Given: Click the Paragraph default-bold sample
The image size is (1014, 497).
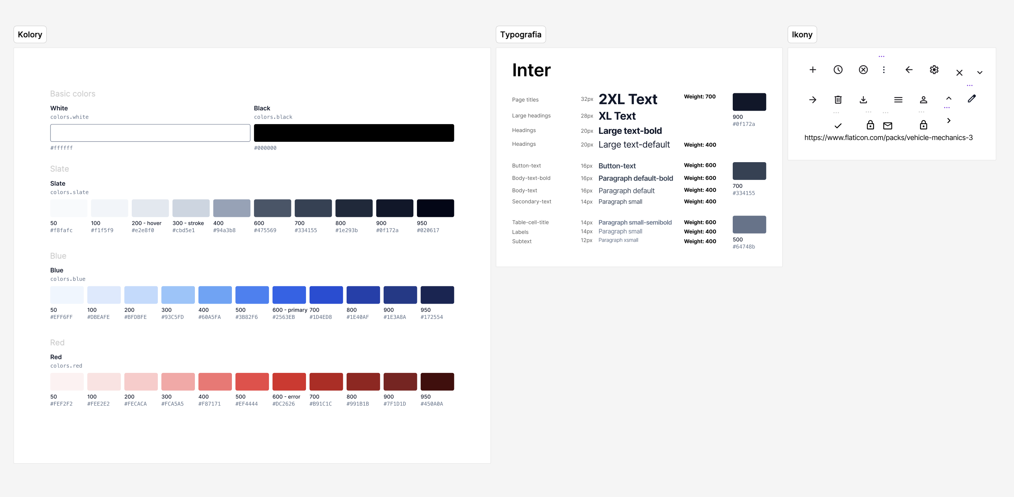Looking at the screenshot, I should (x=636, y=178).
